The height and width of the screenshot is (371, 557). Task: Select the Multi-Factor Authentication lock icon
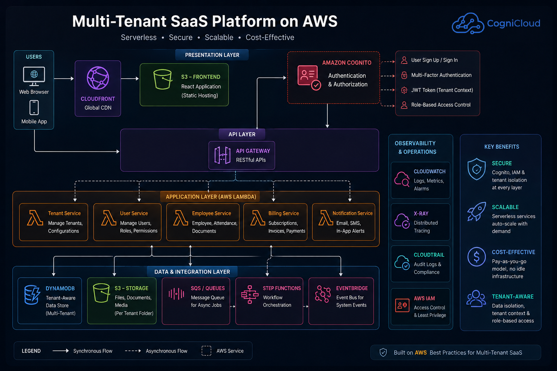tap(404, 75)
